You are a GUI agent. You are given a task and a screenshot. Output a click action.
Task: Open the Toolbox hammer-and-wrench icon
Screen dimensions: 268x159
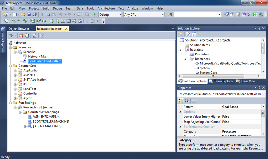tap(249, 14)
